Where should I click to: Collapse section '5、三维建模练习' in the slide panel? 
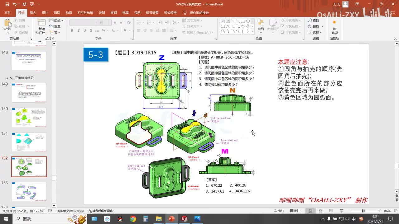[x=7, y=78]
